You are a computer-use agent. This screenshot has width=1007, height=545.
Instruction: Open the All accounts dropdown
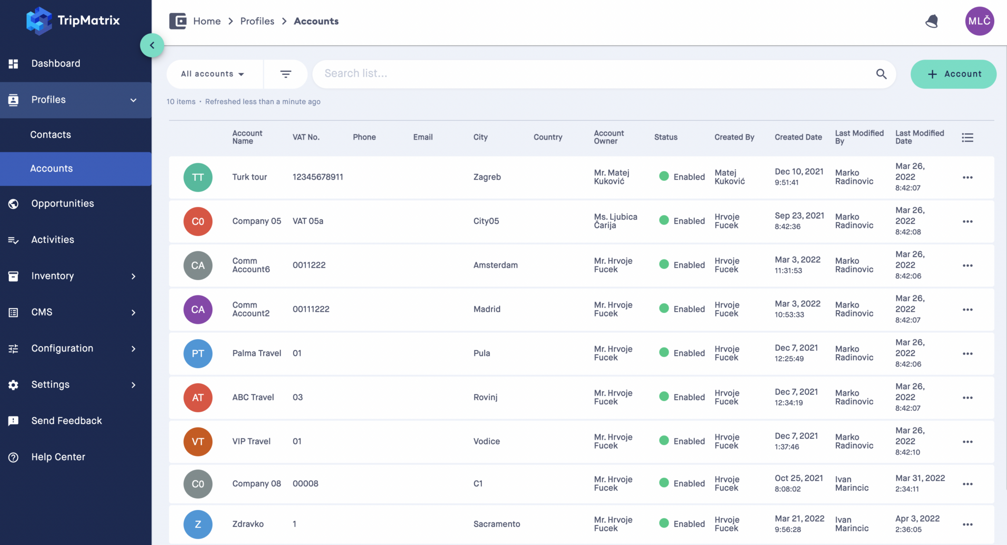tap(211, 74)
